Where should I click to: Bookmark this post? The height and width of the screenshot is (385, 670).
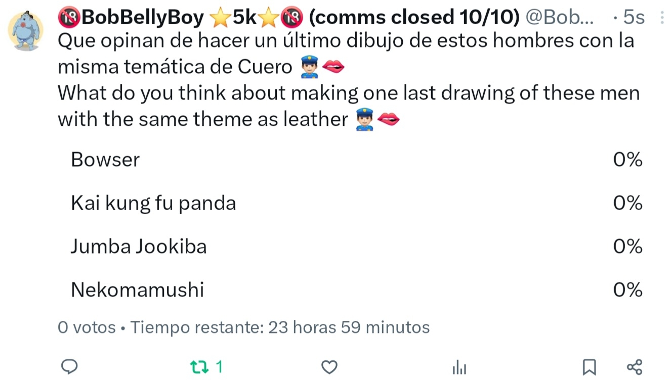click(589, 367)
